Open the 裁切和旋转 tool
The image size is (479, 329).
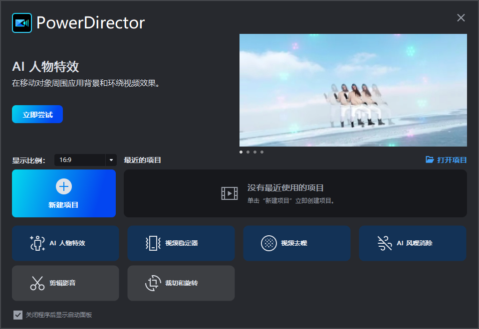point(181,283)
